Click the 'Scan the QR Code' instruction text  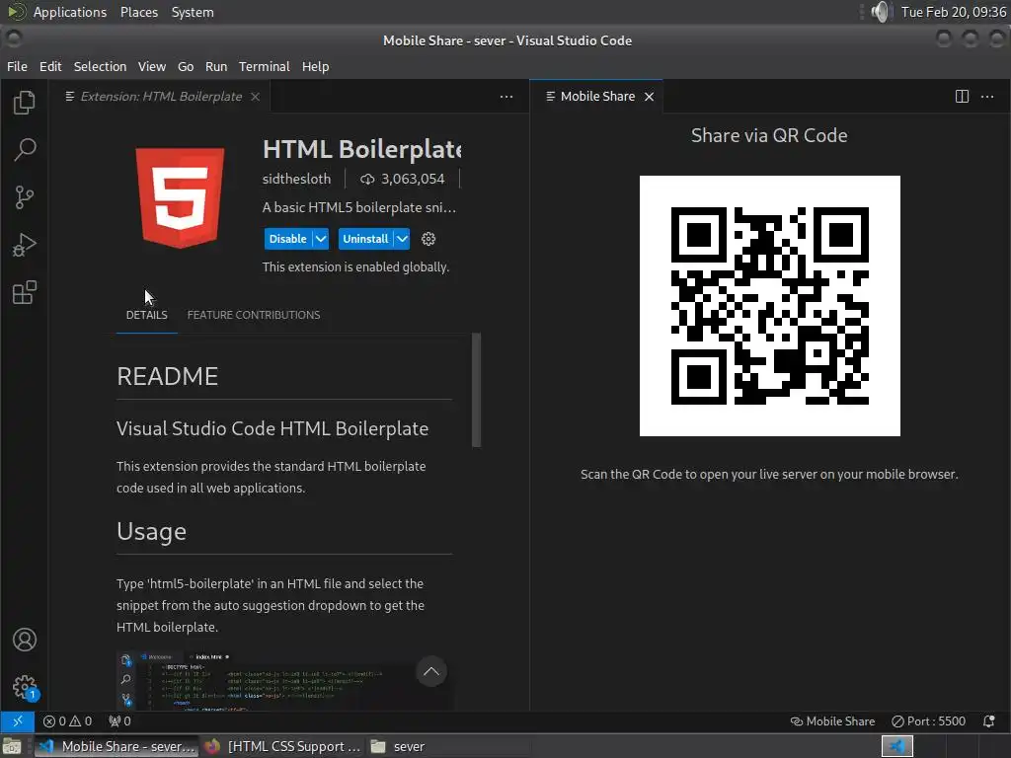click(x=769, y=474)
